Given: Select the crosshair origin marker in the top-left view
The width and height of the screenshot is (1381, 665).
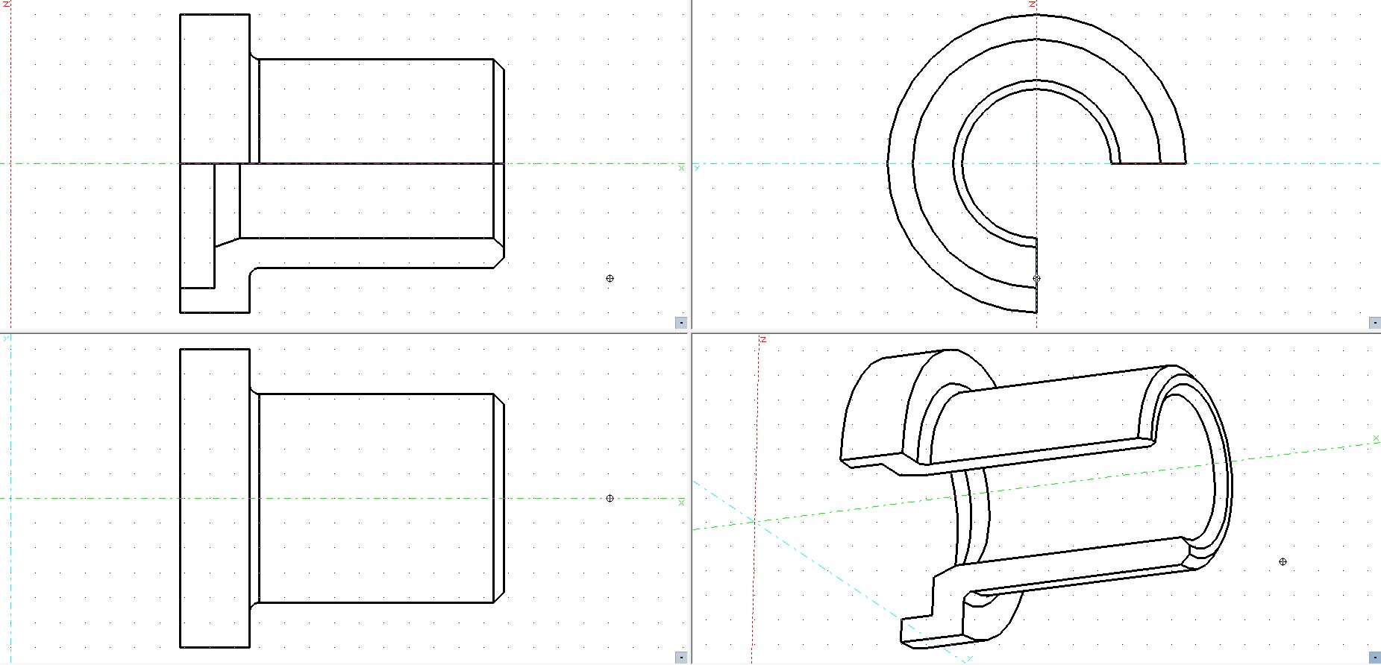Looking at the screenshot, I should (610, 278).
